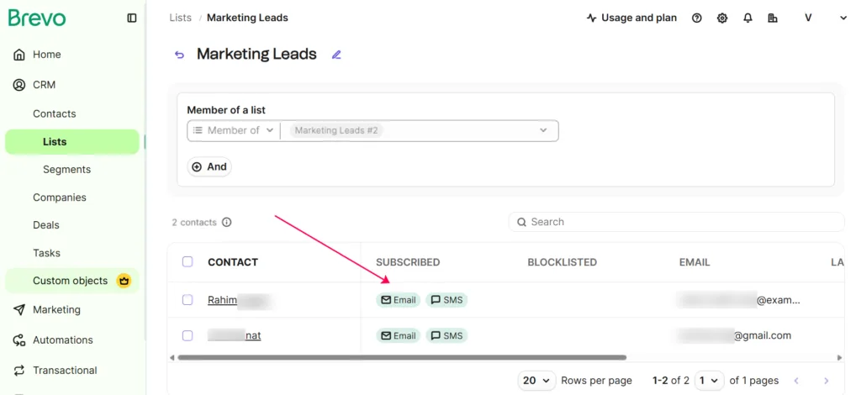
Task: Click the EMAIL column header
Action: pos(695,262)
